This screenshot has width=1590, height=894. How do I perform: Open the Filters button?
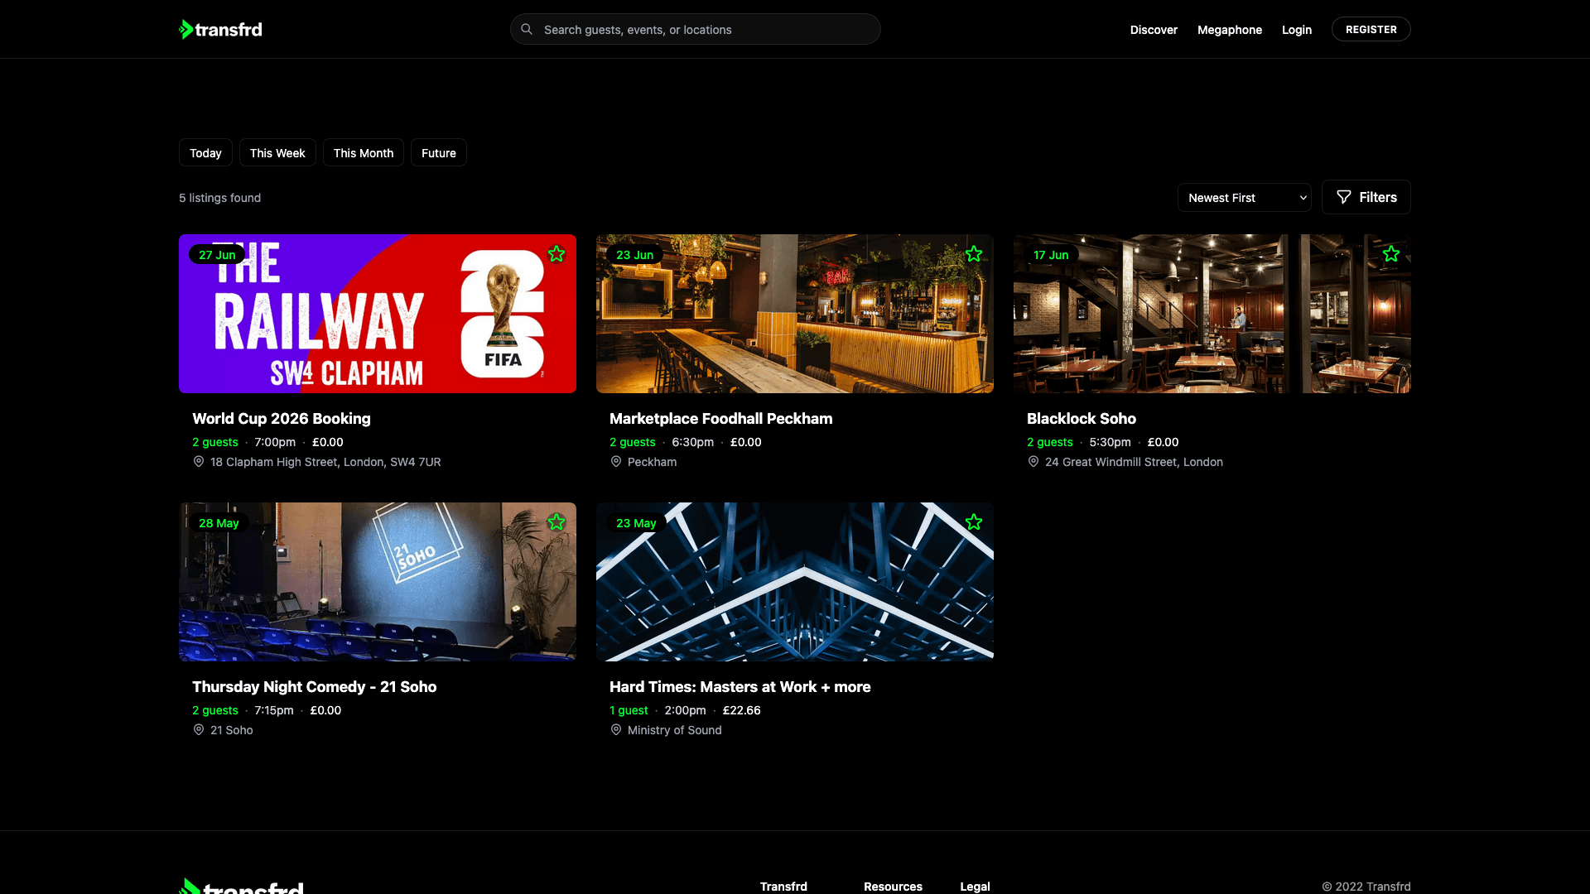click(1366, 197)
